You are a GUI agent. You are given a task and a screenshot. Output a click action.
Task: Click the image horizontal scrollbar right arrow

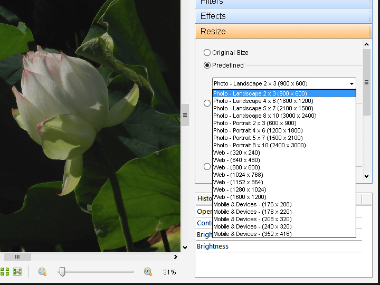click(x=176, y=257)
